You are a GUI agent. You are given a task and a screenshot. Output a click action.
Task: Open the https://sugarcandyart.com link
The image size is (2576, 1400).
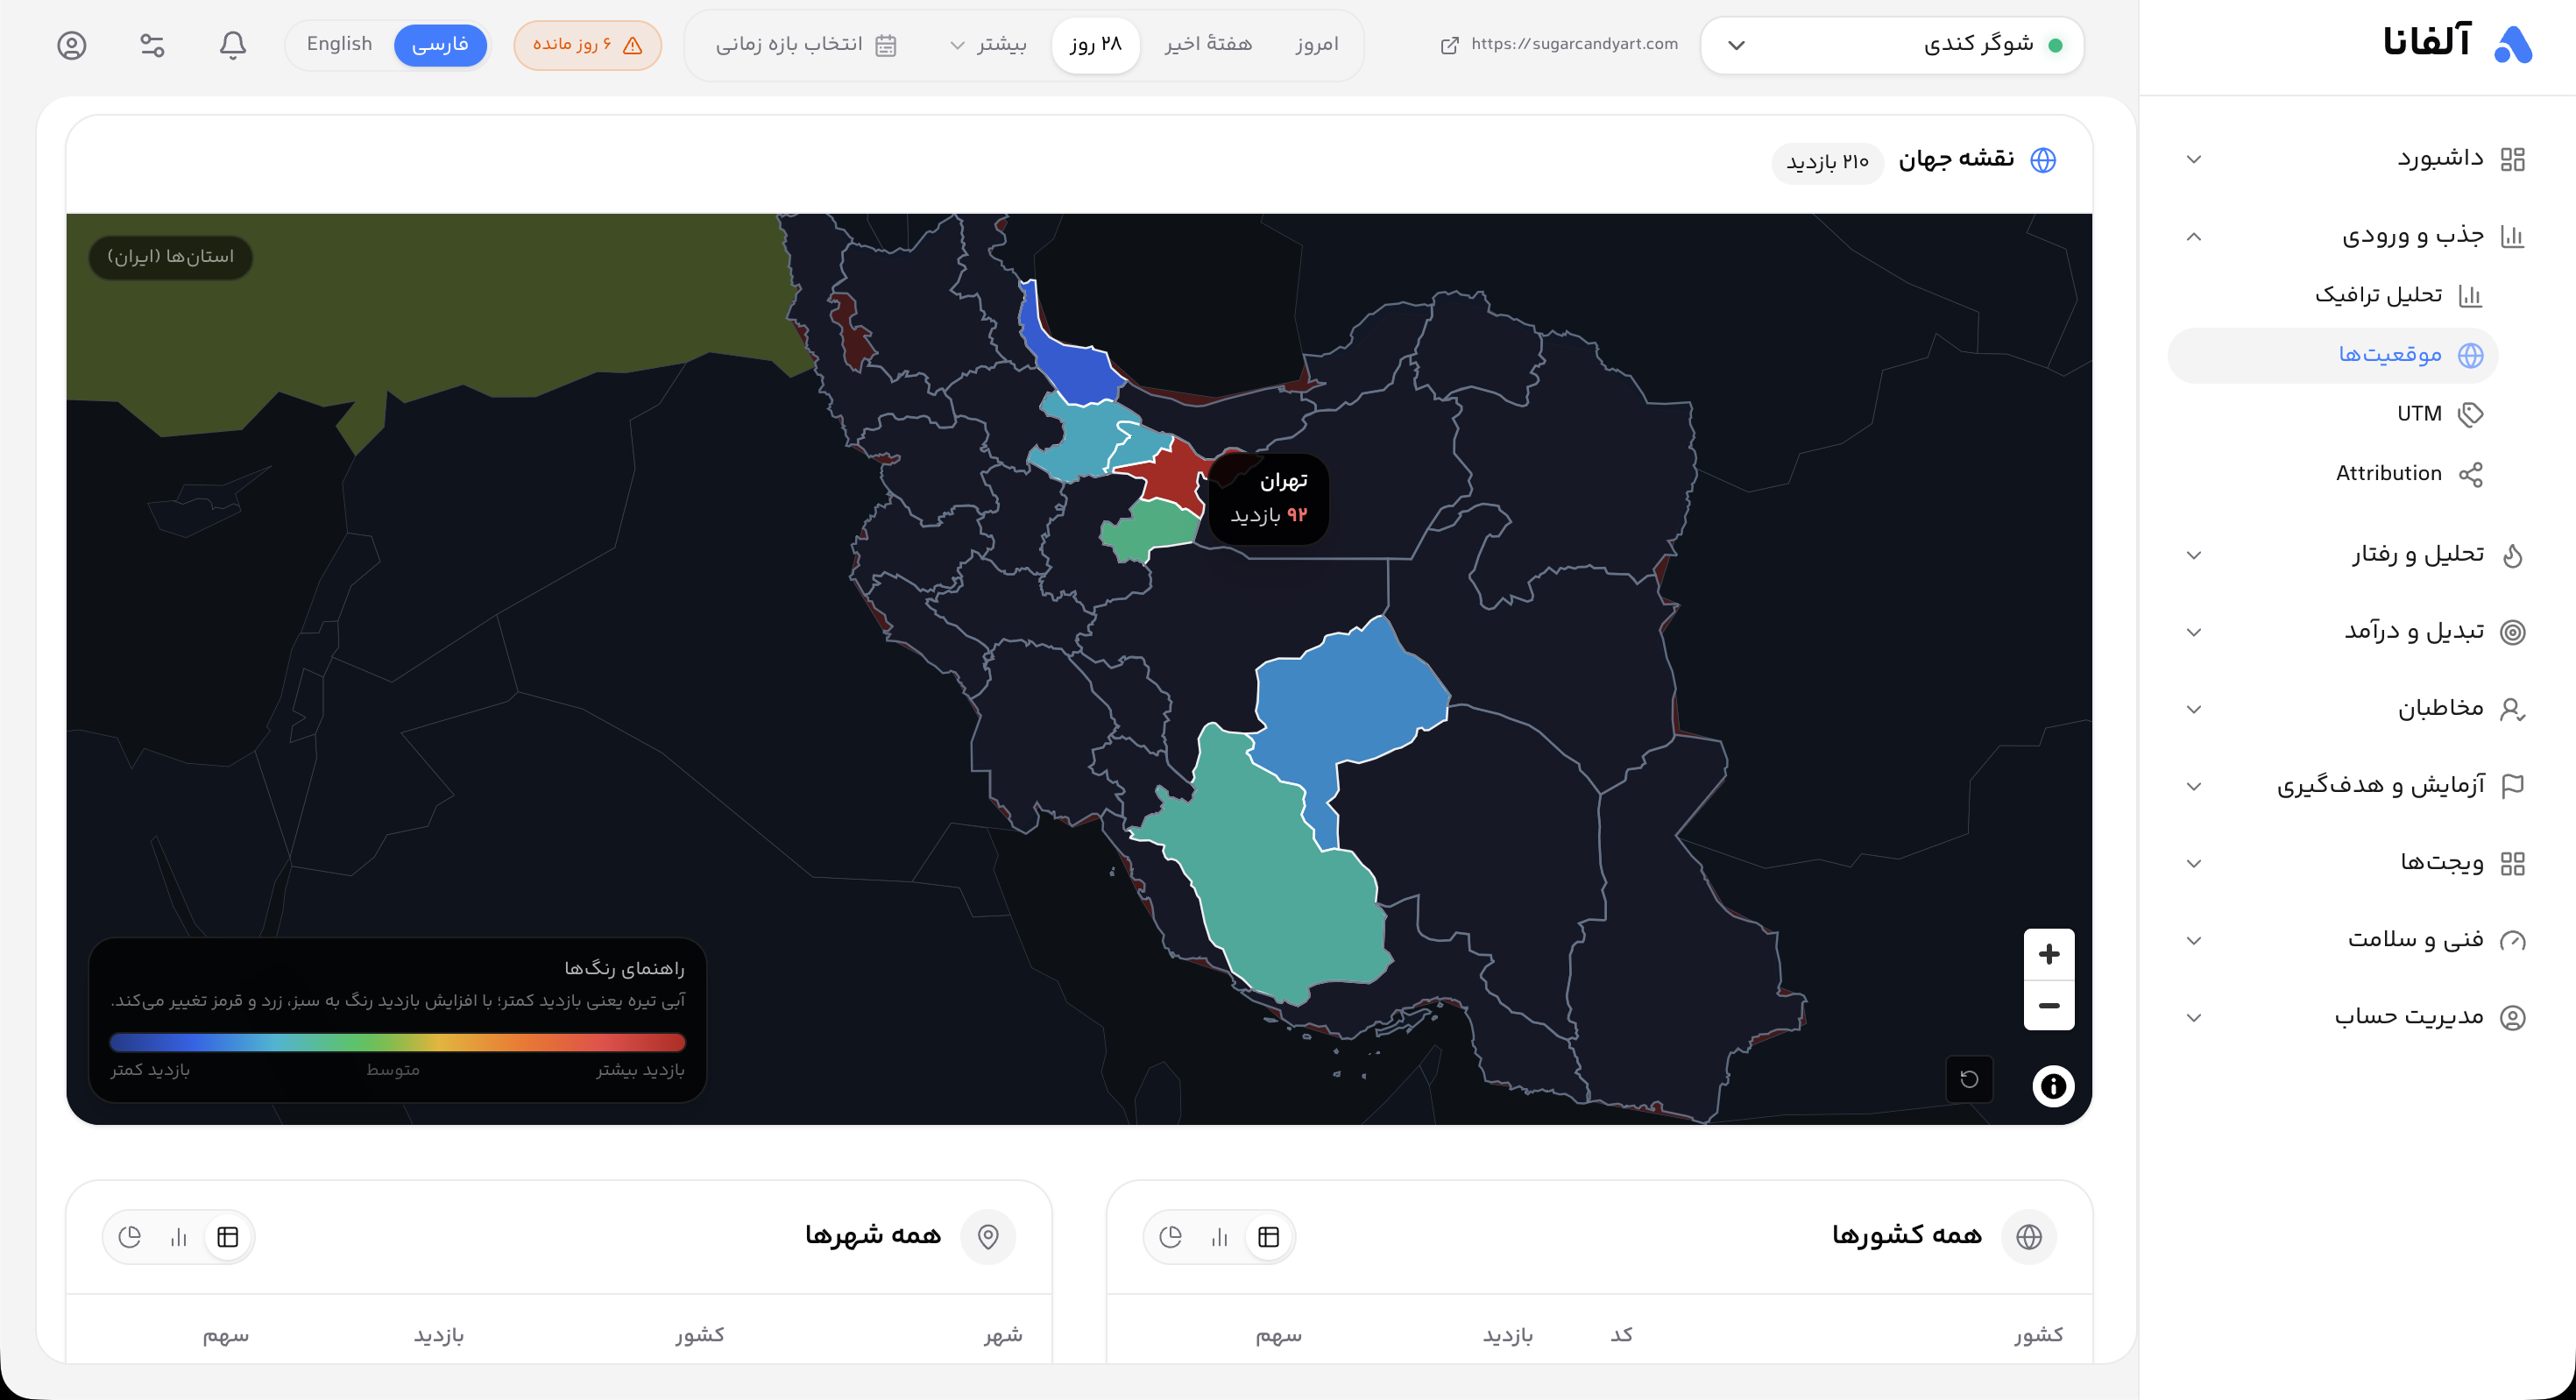[1575, 44]
